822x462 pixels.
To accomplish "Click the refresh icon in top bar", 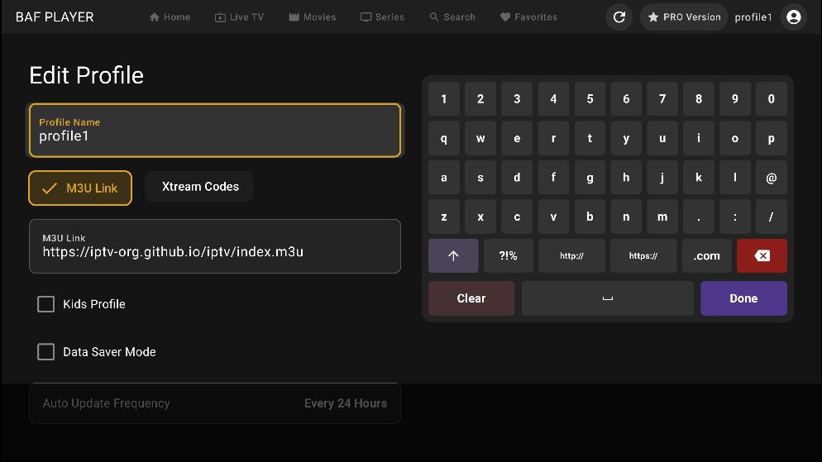I will click(x=619, y=17).
